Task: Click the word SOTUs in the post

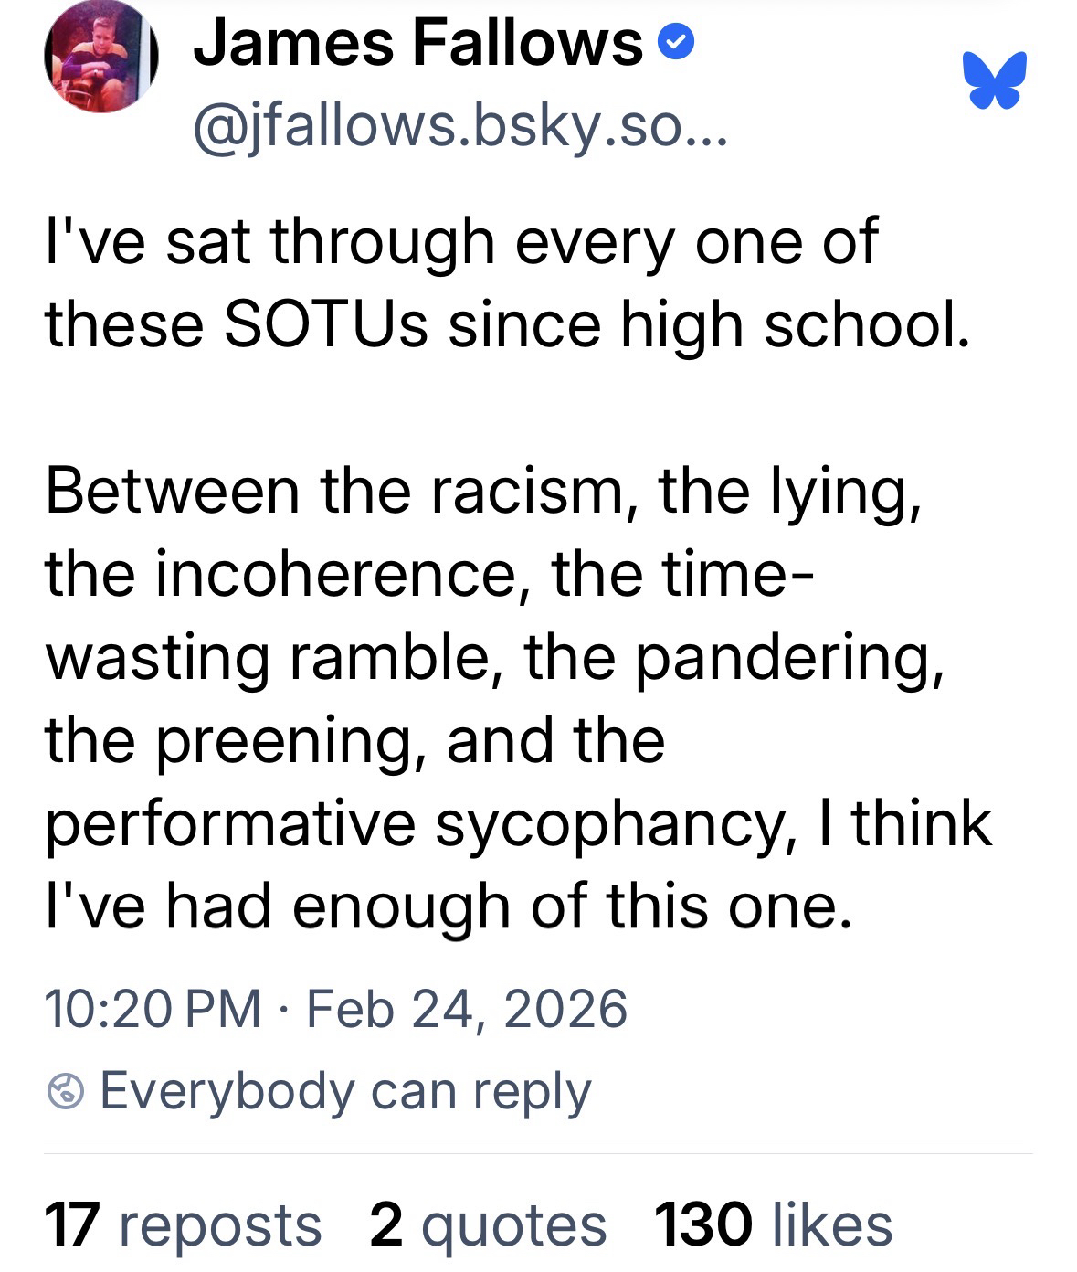Action: click(326, 324)
